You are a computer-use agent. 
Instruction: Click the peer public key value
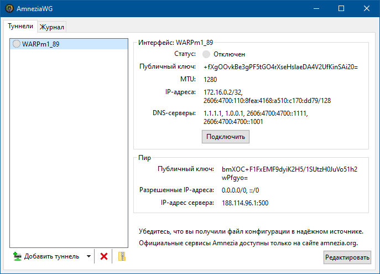(289, 173)
